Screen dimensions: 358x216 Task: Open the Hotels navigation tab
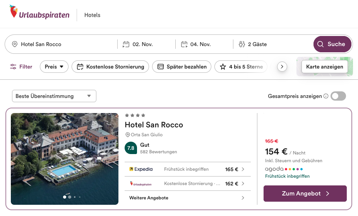point(92,15)
